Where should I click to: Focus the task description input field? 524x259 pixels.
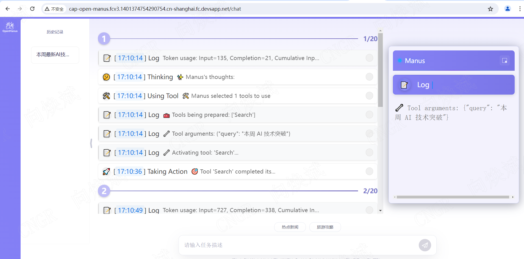point(300,245)
